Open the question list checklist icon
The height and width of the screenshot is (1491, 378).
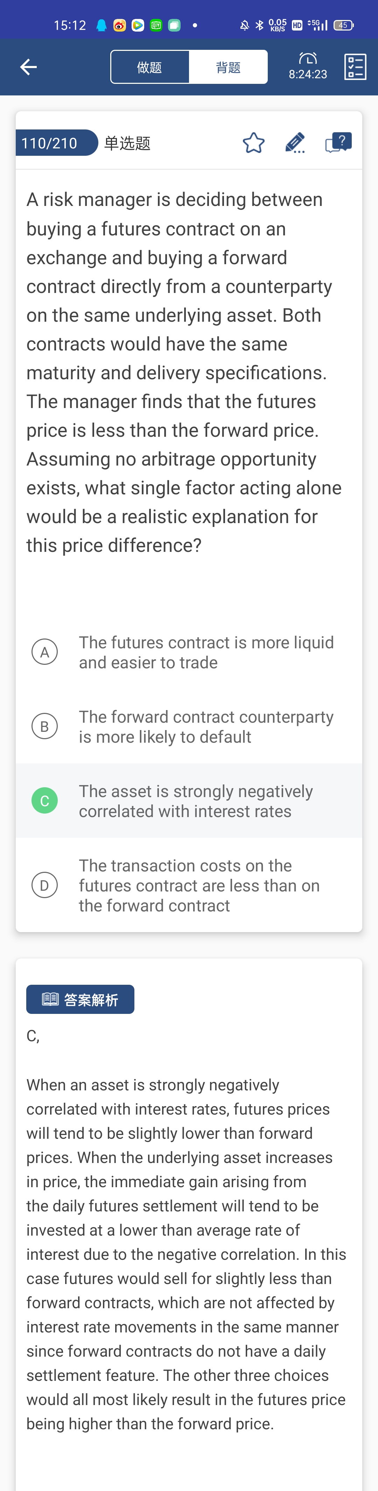355,67
